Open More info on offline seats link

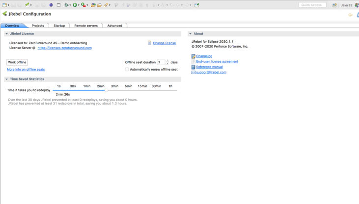tap(26, 69)
